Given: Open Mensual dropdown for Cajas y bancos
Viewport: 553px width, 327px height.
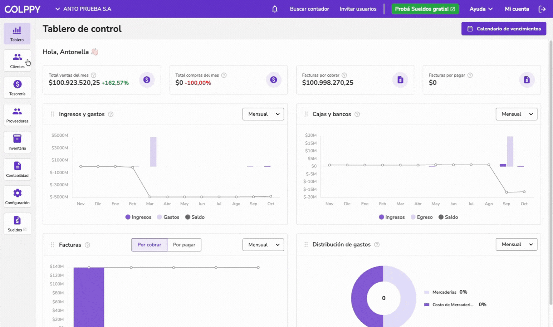Looking at the screenshot, I should (517, 114).
